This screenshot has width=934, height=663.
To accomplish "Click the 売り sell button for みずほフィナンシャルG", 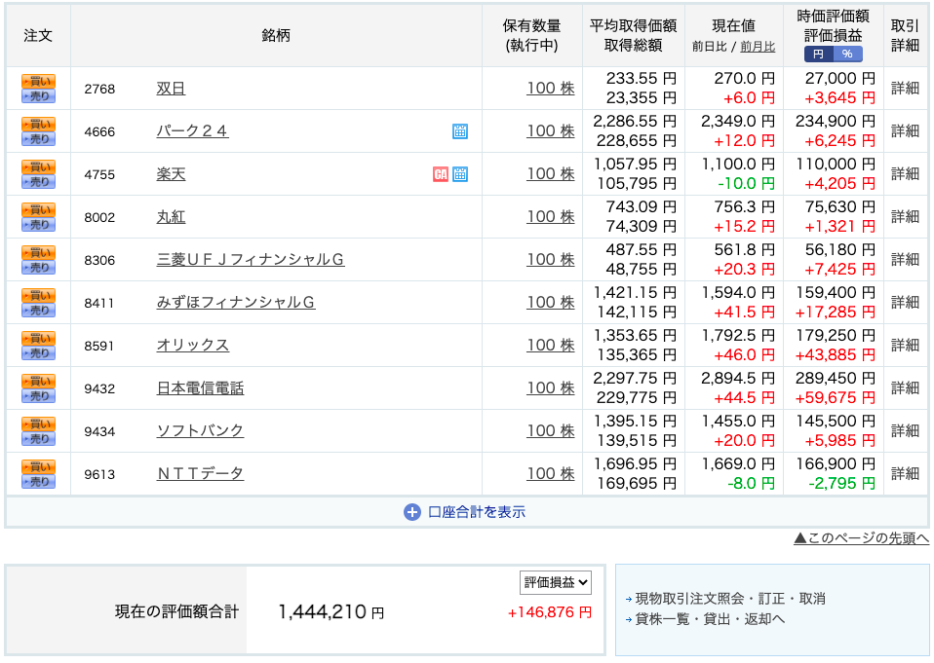I will tap(38, 310).
